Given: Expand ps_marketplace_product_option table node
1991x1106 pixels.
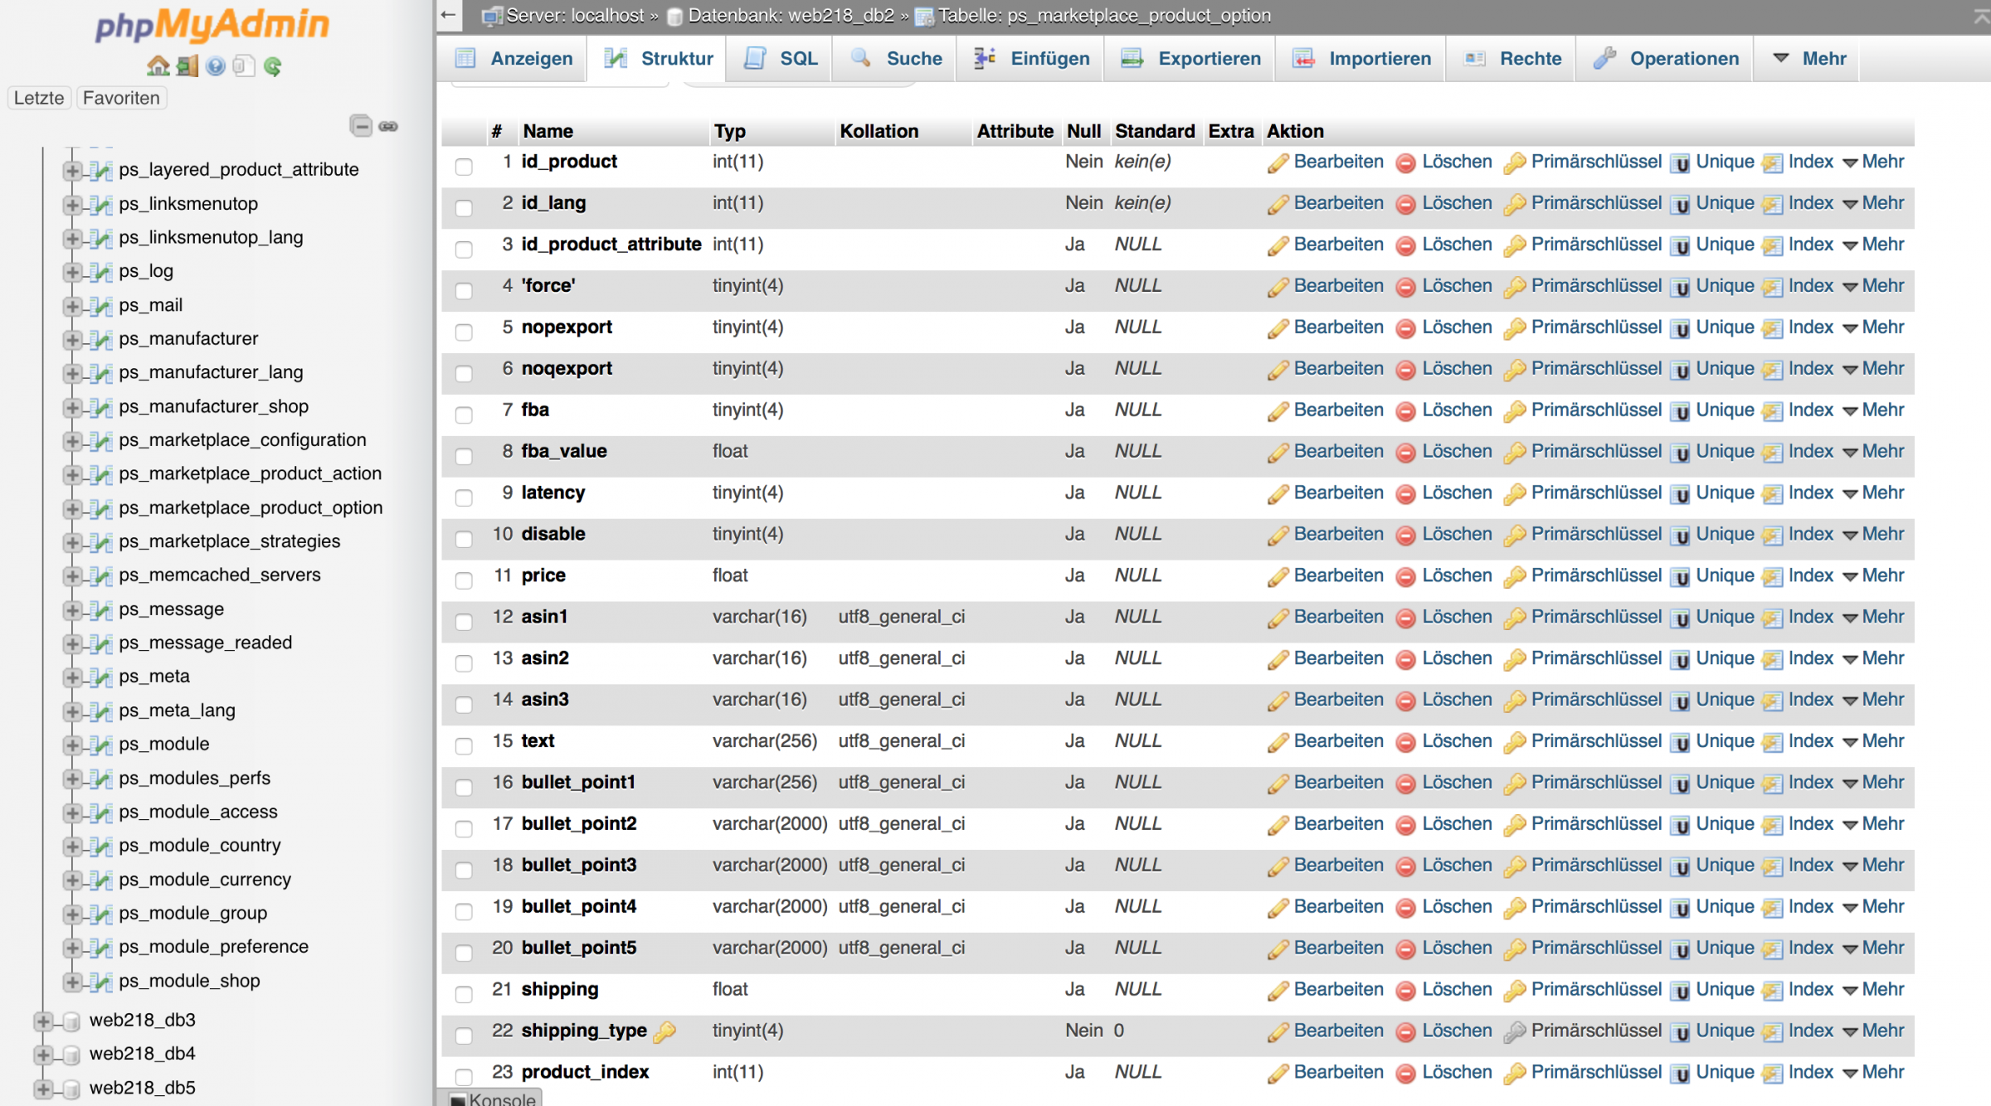Looking at the screenshot, I should click(72, 508).
